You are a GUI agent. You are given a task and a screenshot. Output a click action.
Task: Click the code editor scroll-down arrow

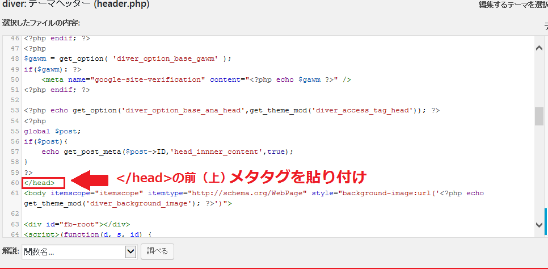539,225
